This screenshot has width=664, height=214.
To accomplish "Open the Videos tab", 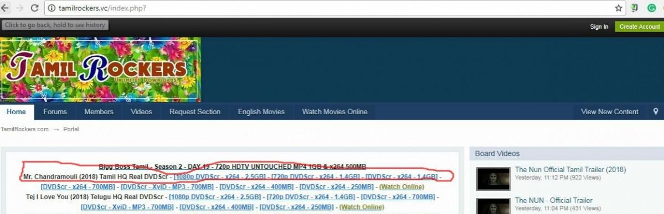I will tap(141, 112).
